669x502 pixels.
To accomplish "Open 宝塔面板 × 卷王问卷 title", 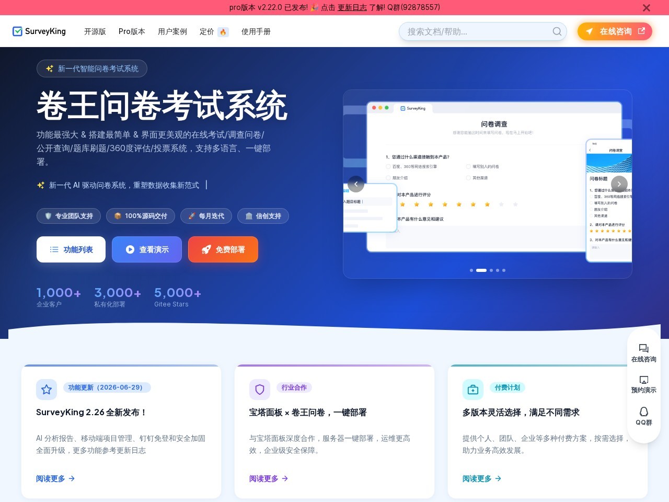I will pyautogui.click(x=308, y=412).
